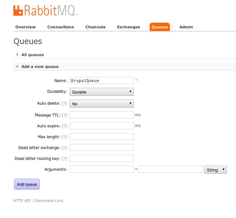The width and height of the screenshot is (236, 218).
Task: Show help for Auto expire
Action: [x=64, y=126]
